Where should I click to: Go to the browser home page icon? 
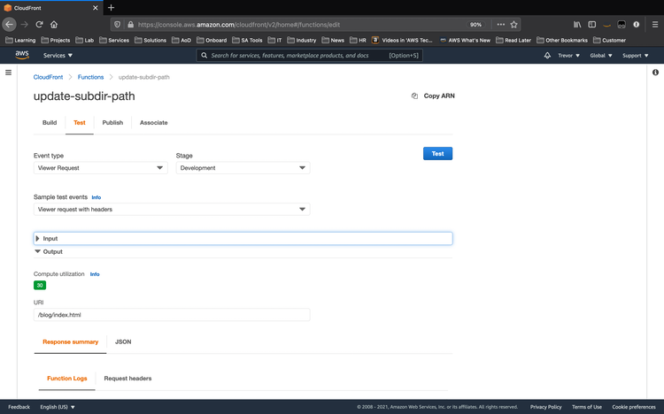click(54, 25)
